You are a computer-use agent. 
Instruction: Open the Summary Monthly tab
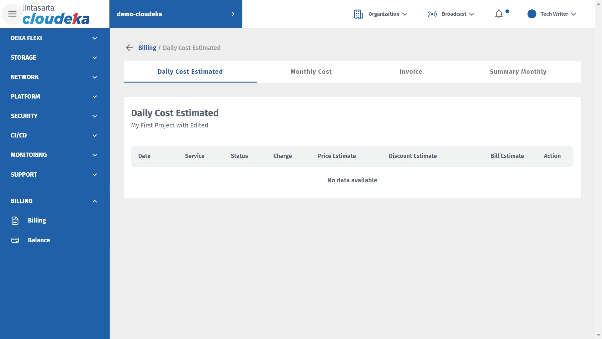pos(518,72)
